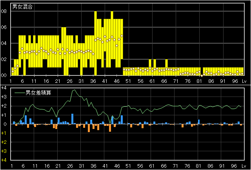Click x-axis label '6' under 男女差積算 chart
This screenshot has width=251, height=170.
tap(23, 166)
